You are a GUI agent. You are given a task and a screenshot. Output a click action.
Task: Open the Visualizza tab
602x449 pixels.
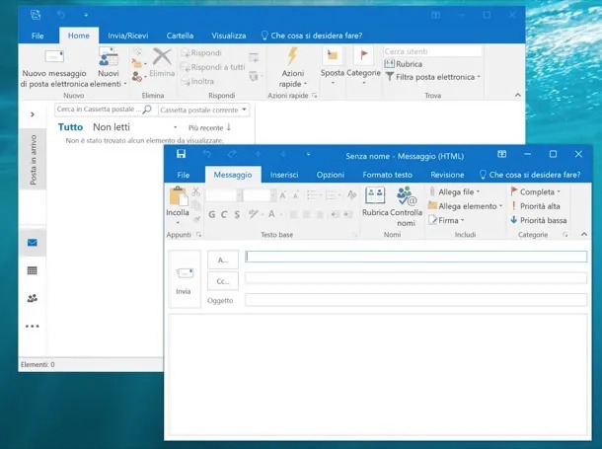[228, 36]
